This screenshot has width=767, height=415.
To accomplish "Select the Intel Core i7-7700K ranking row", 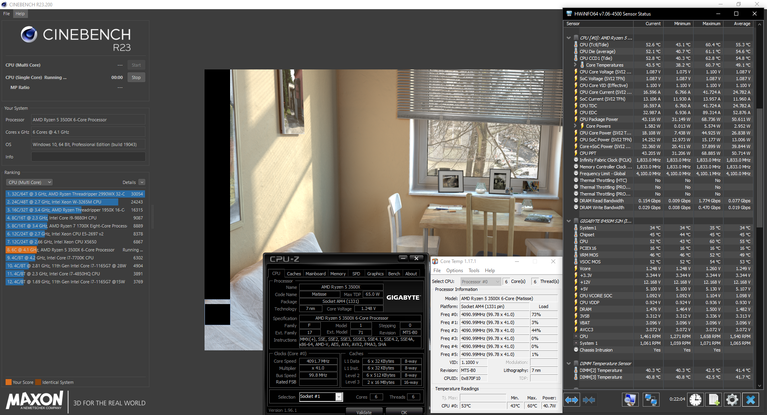I will (x=75, y=258).
